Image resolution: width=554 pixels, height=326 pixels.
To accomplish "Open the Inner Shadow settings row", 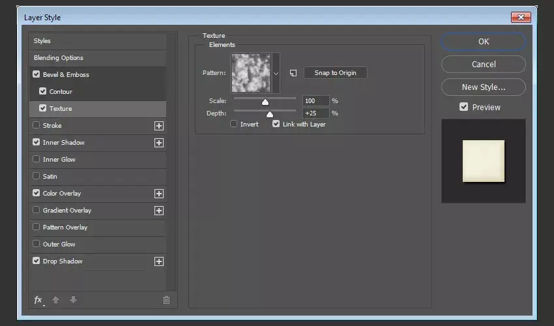I will (98, 143).
